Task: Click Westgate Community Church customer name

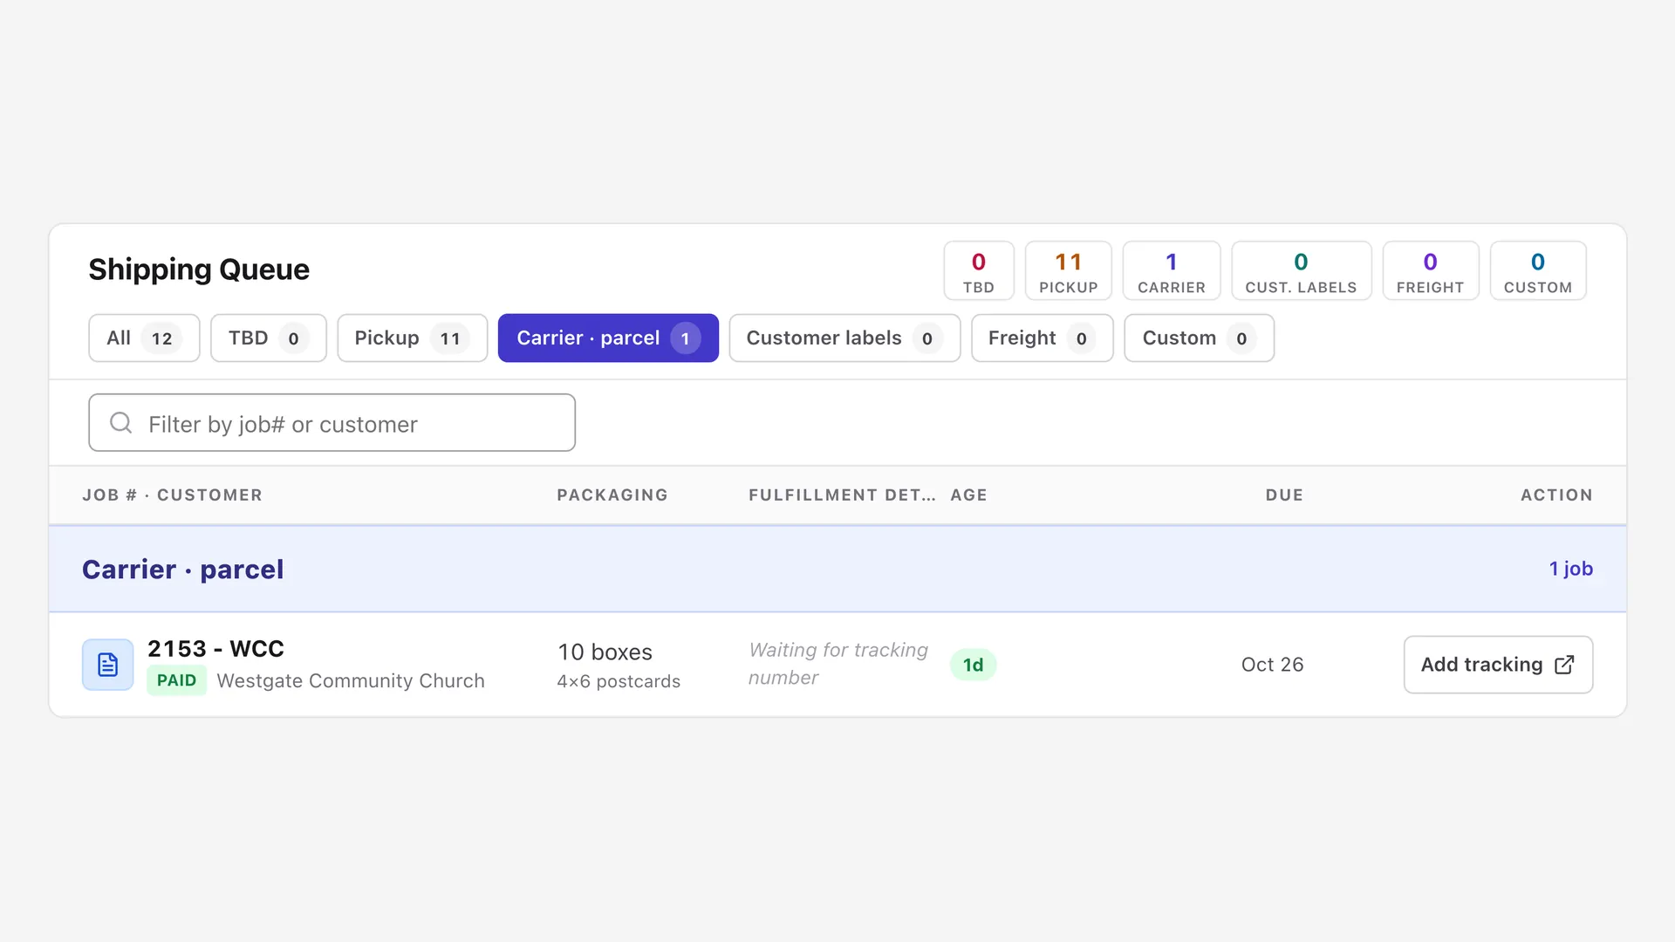Action: pos(351,681)
